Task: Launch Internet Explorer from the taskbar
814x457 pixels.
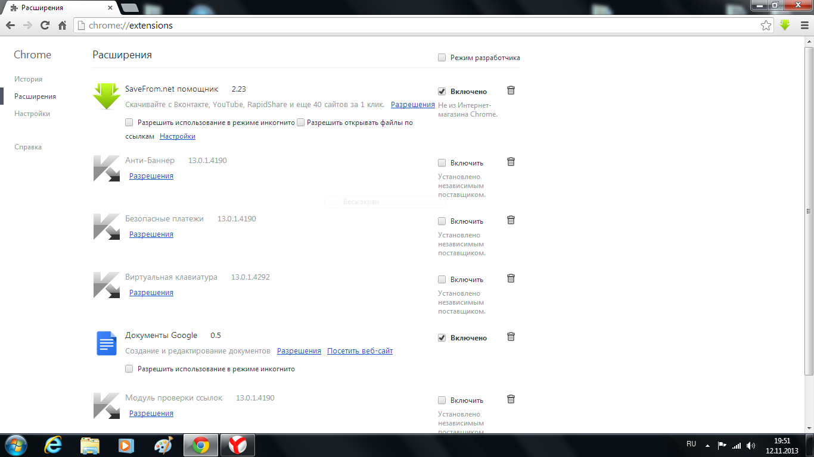Action: click(54, 445)
